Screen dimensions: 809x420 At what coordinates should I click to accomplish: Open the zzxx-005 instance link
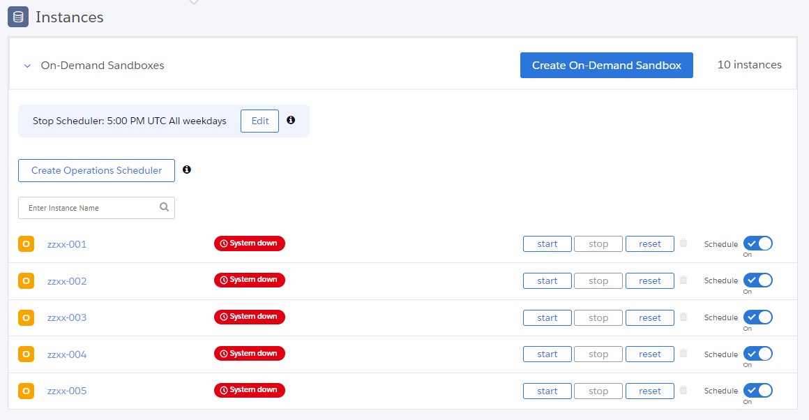tap(67, 391)
